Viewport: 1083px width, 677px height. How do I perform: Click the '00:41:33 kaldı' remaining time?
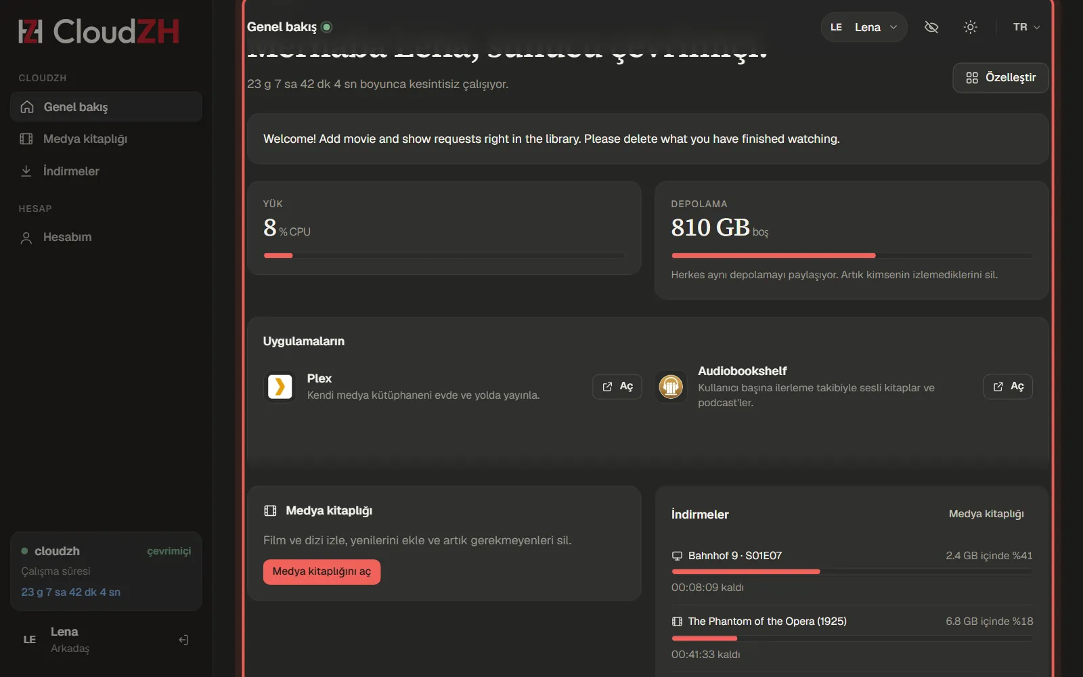pyautogui.click(x=705, y=655)
